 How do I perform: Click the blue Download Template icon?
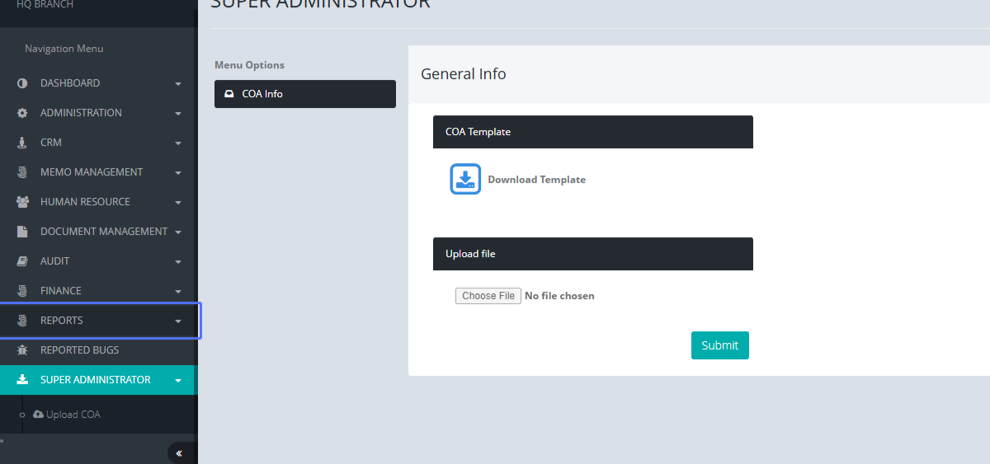click(465, 179)
